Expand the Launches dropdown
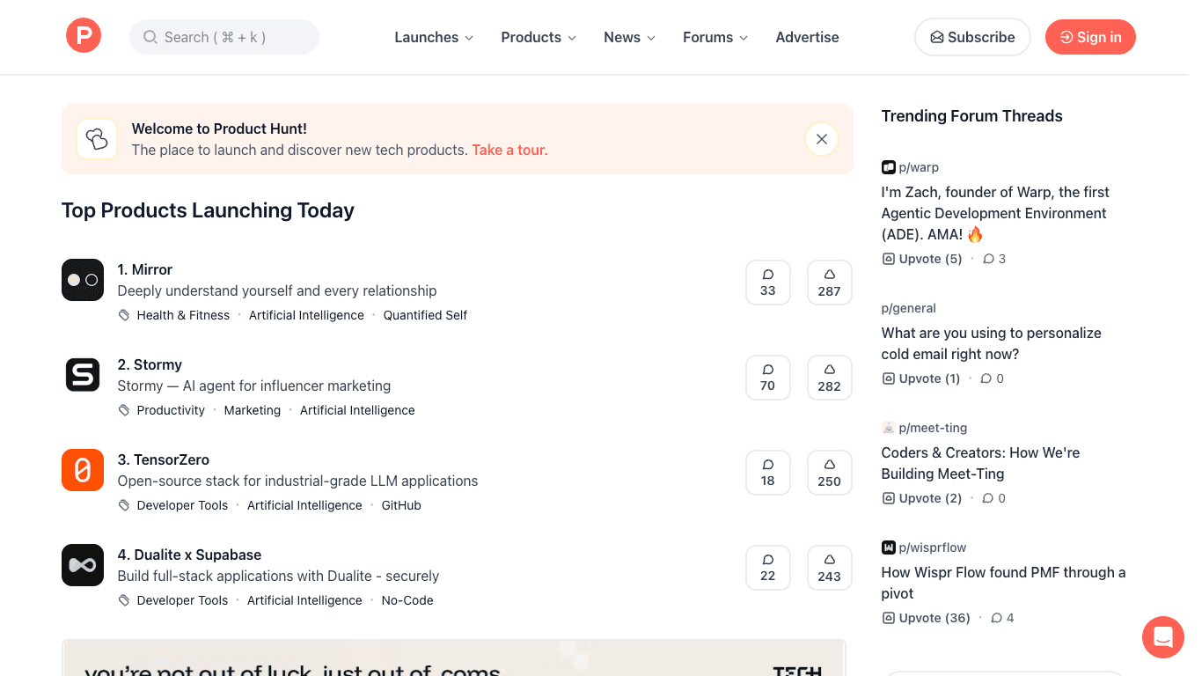Screen dimensions: 1202x676 (x=434, y=37)
